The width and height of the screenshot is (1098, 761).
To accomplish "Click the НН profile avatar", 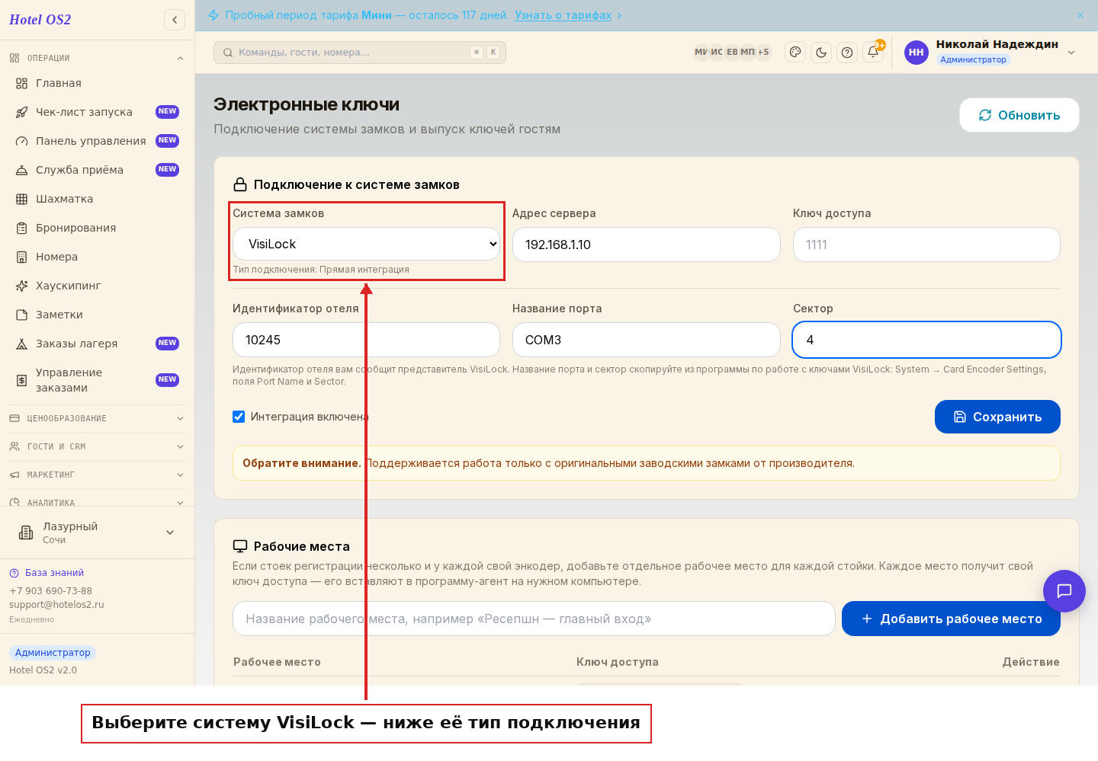I will 917,53.
